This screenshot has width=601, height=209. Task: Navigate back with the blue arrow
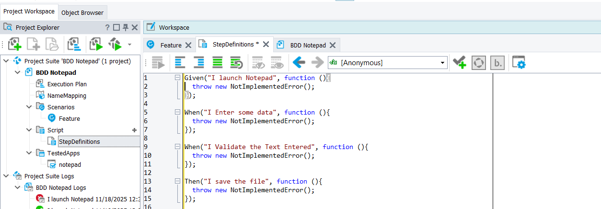(x=299, y=62)
